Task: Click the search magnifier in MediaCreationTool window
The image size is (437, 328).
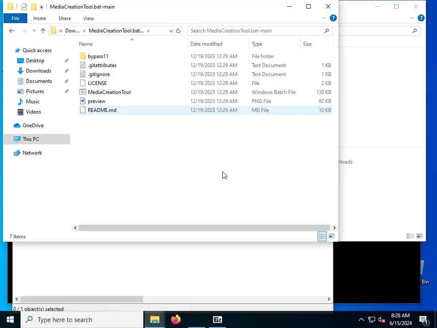Action: 326,31
